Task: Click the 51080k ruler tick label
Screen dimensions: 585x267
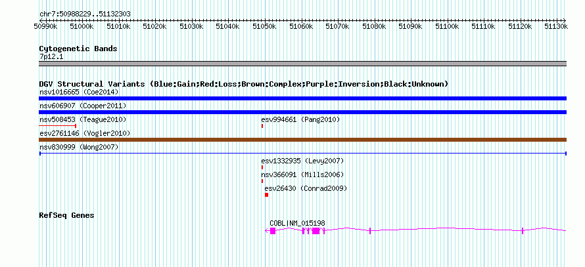Action: click(x=374, y=26)
